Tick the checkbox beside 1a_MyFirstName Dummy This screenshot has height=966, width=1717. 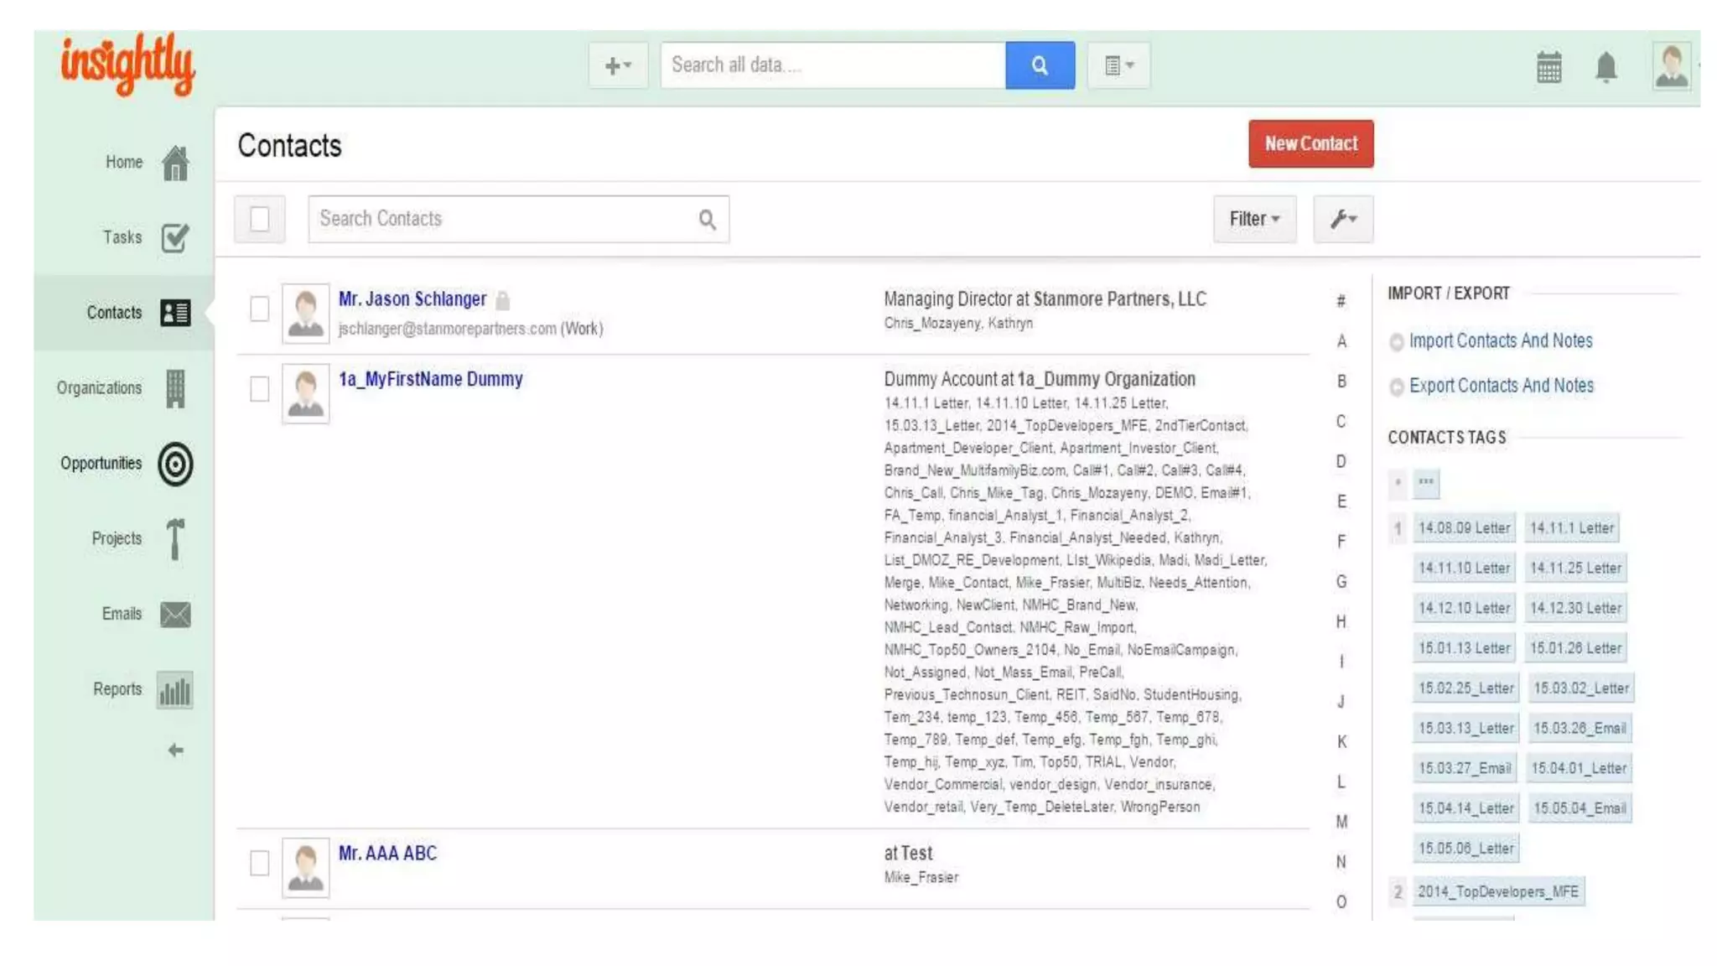(260, 389)
